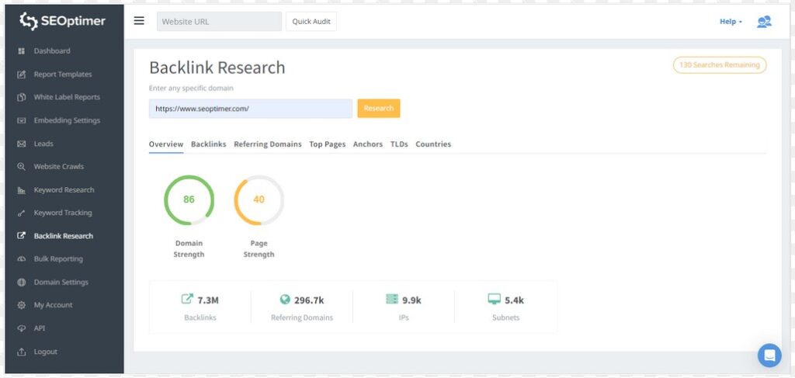Click the Keyword Tracking line icon
This screenshot has height=378, width=795.
point(21,213)
